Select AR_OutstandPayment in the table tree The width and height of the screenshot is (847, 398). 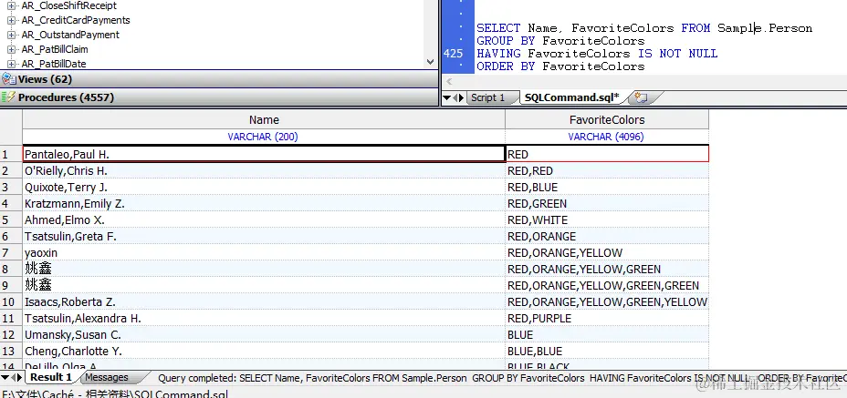[x=70, y=35]
